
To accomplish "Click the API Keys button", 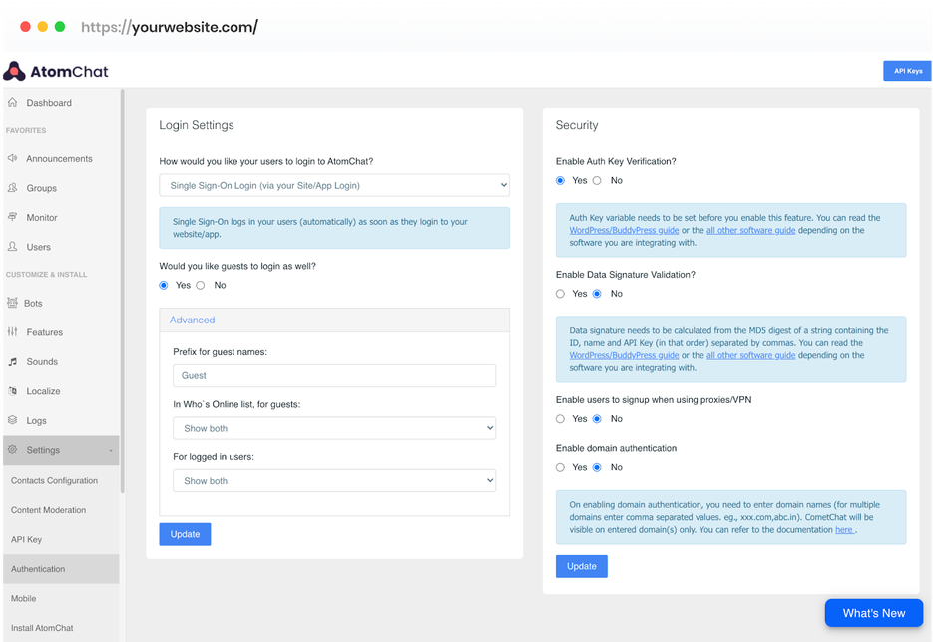I will tap(906, 70).
